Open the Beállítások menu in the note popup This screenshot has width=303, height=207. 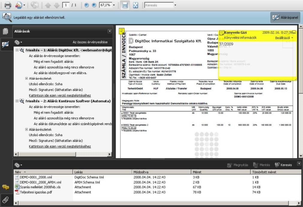[x=284, y=38]
